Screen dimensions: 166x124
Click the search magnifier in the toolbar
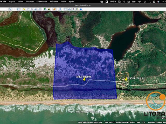coord(10,9)
